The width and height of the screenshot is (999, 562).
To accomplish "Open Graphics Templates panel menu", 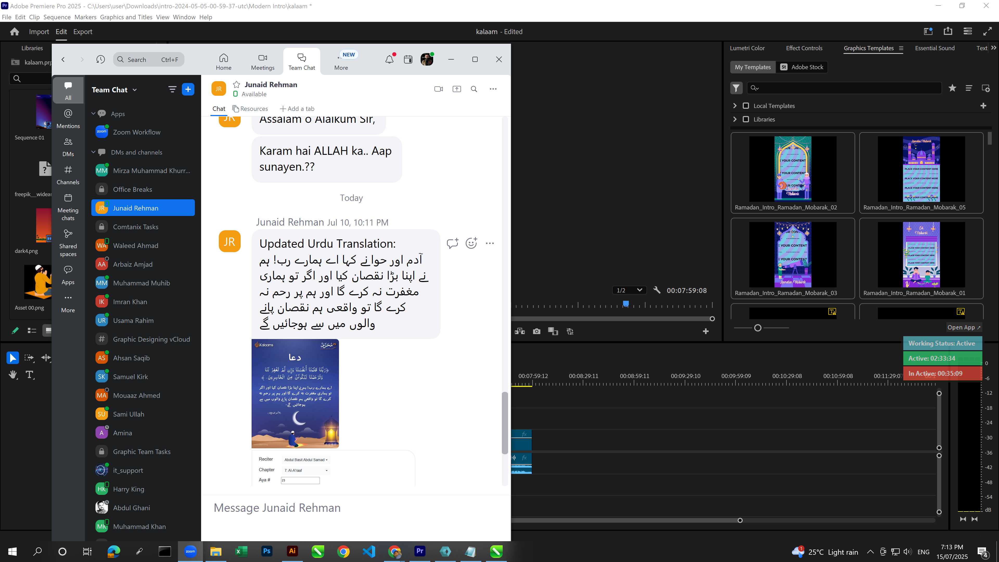I will (x=901, y=48).
